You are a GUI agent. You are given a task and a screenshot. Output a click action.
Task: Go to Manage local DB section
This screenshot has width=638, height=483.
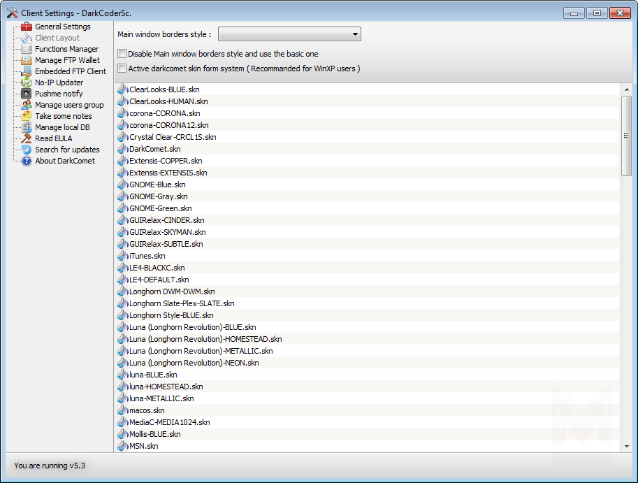point(62,127)
